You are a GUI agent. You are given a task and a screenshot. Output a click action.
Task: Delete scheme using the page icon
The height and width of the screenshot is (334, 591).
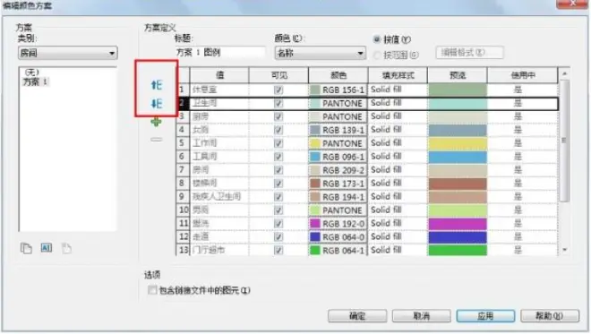[67, 248]
